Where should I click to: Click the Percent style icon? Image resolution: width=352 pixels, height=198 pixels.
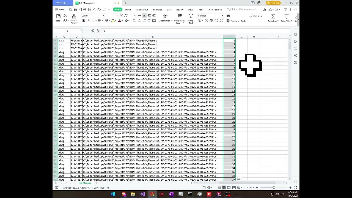[207, 21]
